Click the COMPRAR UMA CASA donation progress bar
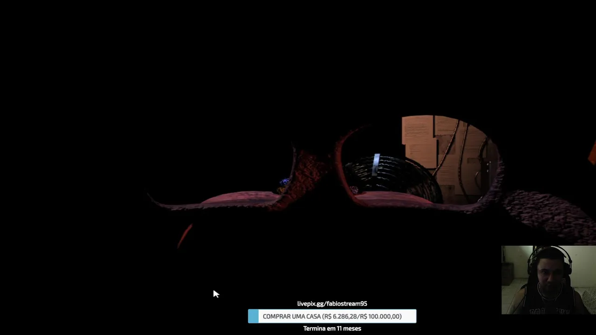This screenshot has width=596, height=335. (x=332, y=316)
